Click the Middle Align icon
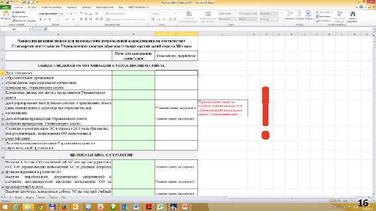This screenshot has height=211, width=376. [86, 14]
